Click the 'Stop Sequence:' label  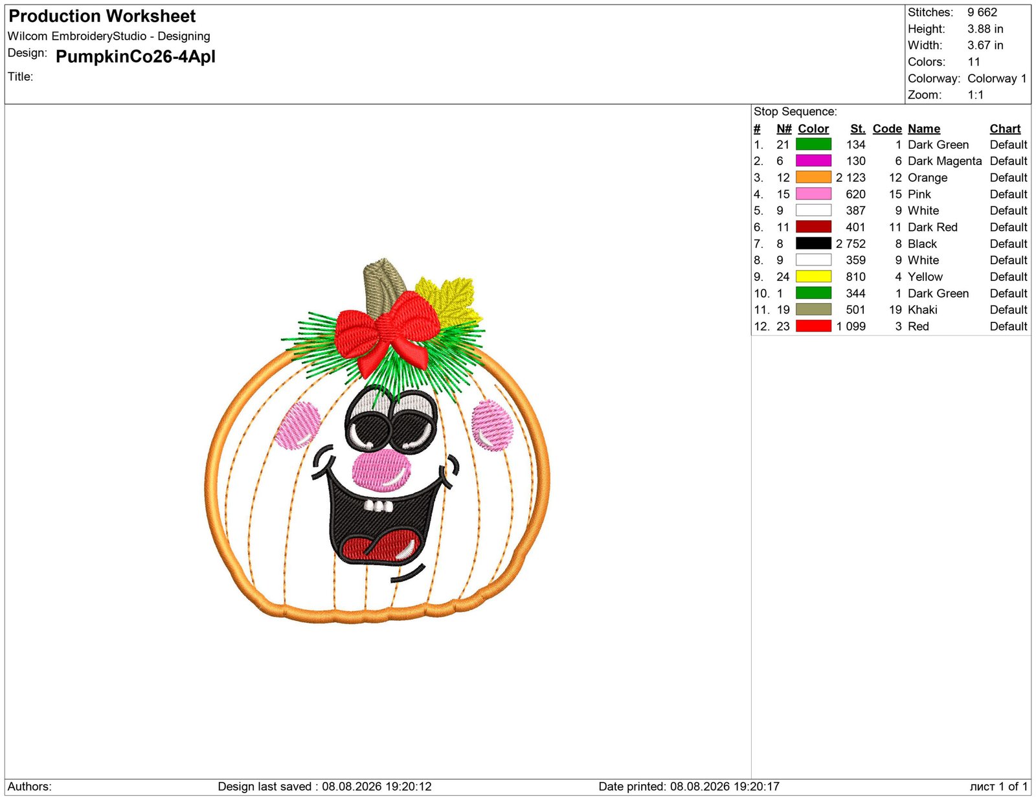pyautogui.click(x=795, y=111)
